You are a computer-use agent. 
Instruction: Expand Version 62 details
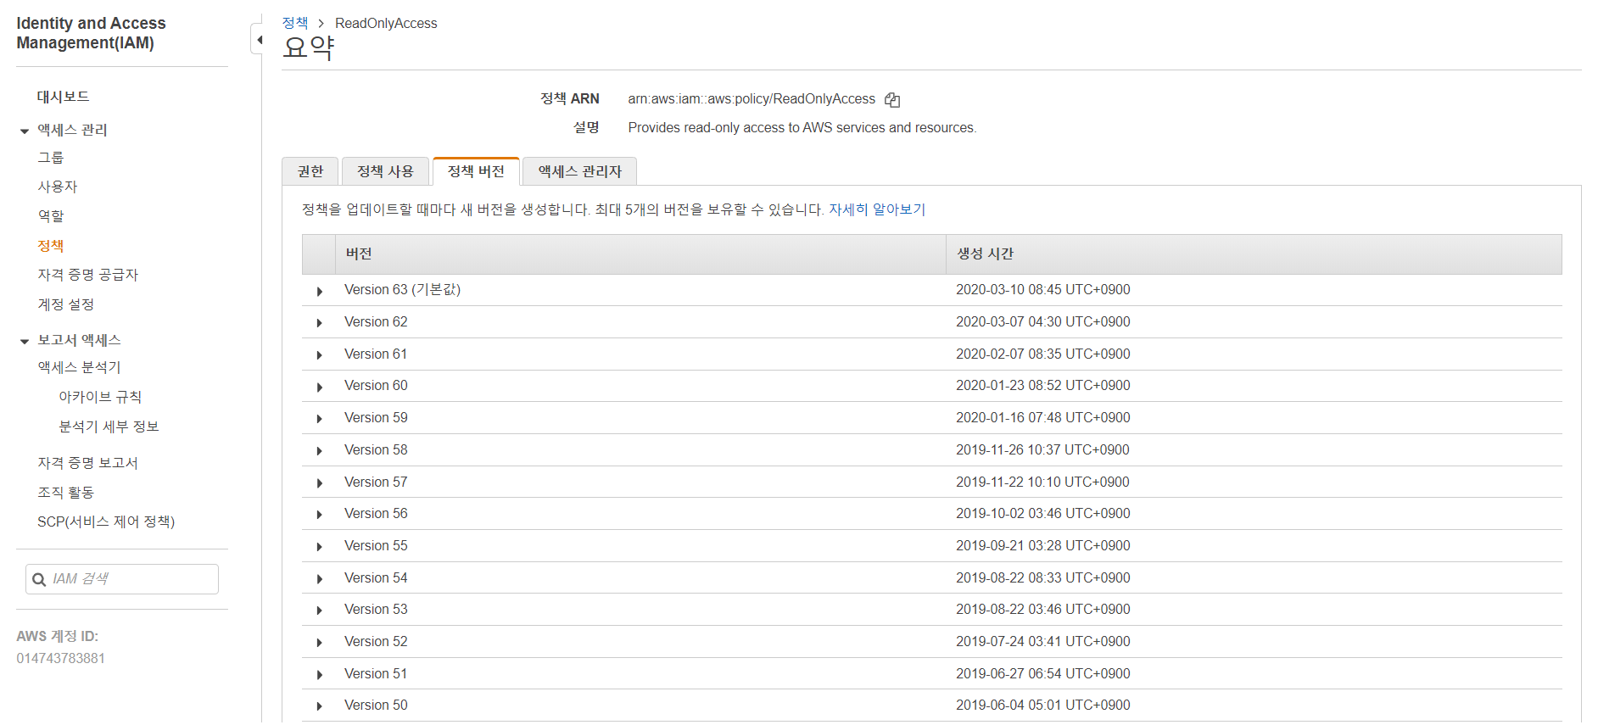pyautogui.click(x=320, y=323)
